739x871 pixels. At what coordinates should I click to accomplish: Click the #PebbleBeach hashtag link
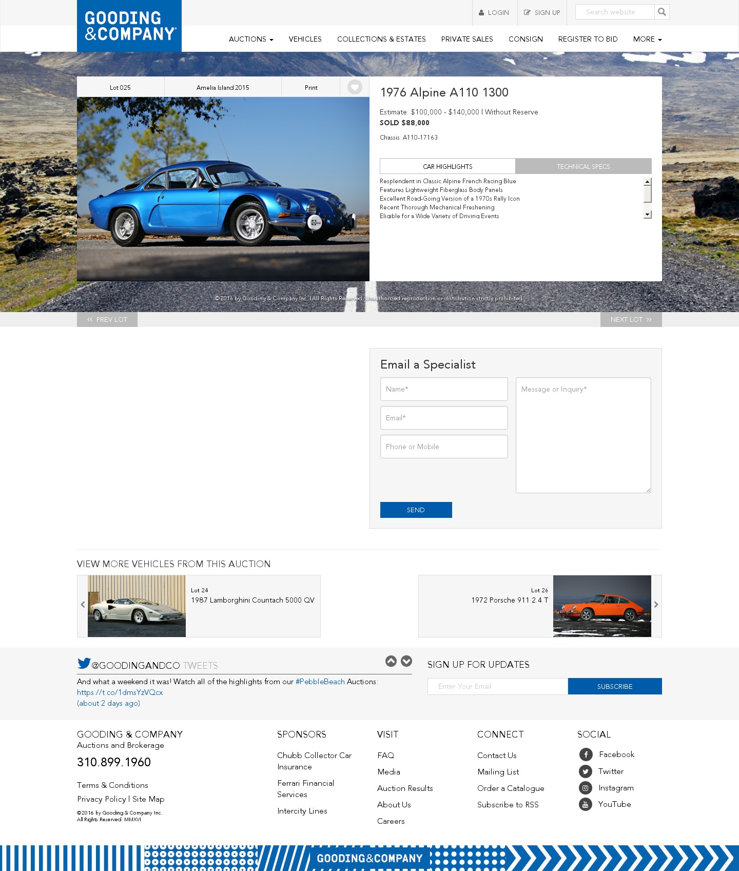coord(320,682)
